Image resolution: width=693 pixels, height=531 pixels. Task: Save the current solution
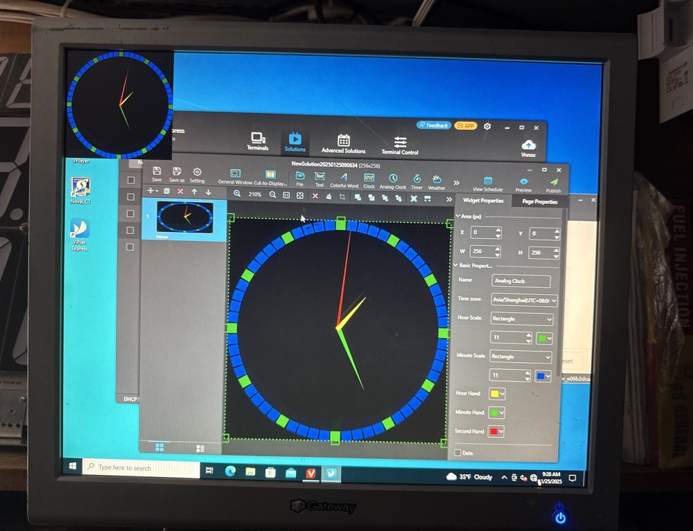(156, 174)
